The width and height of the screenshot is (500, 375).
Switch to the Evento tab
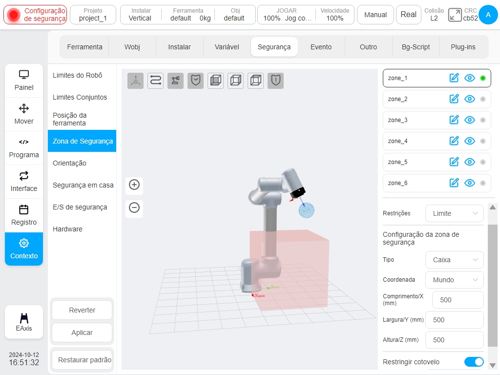[321, 47]
